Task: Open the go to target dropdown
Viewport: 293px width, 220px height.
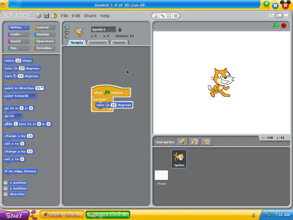Action: (x=19, y=116)
